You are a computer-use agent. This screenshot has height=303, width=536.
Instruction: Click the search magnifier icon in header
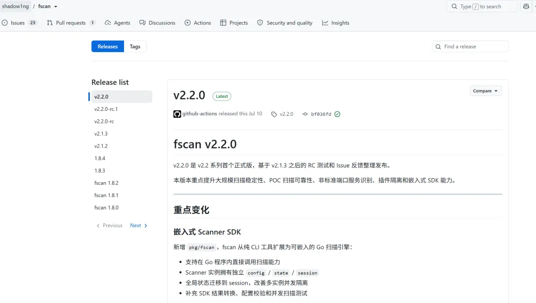[x=454, y=6]
